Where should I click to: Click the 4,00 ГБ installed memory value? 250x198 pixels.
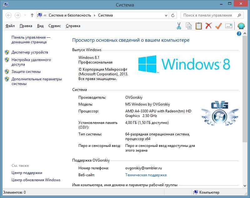point(147,123)
